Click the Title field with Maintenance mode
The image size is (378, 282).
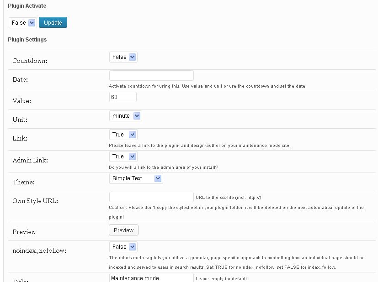click(x=151, y=277)
